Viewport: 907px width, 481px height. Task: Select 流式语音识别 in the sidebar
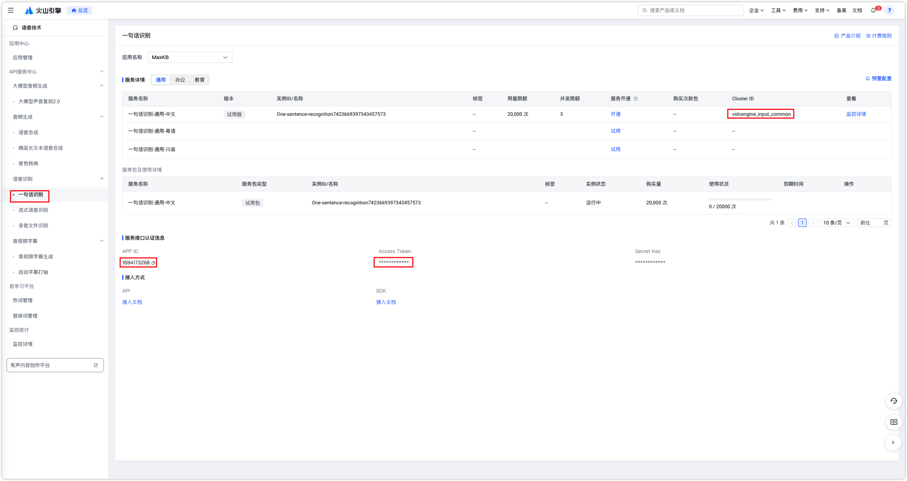tap(33, 210)
